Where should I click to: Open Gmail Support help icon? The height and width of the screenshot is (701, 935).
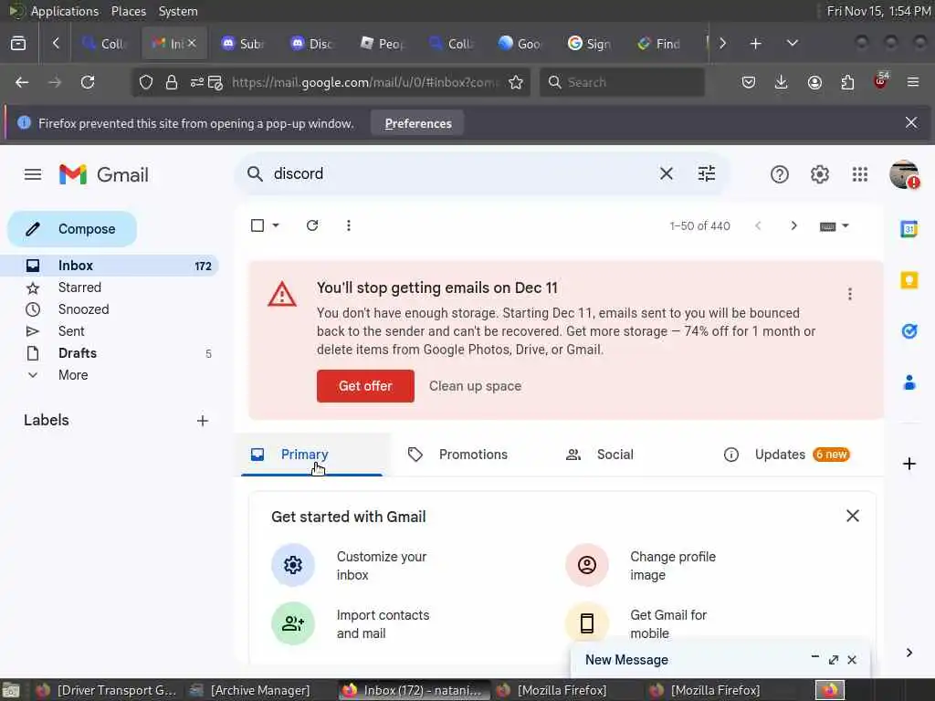tap(780, 174)
